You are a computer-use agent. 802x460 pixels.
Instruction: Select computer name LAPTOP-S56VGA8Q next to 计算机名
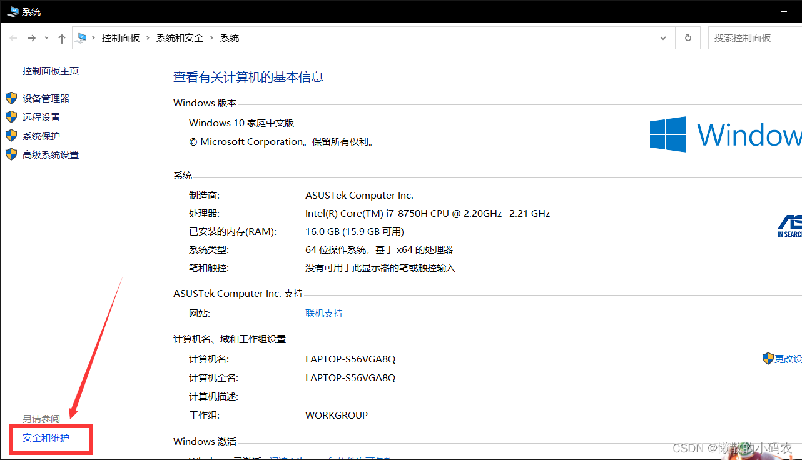pos(350,359)
